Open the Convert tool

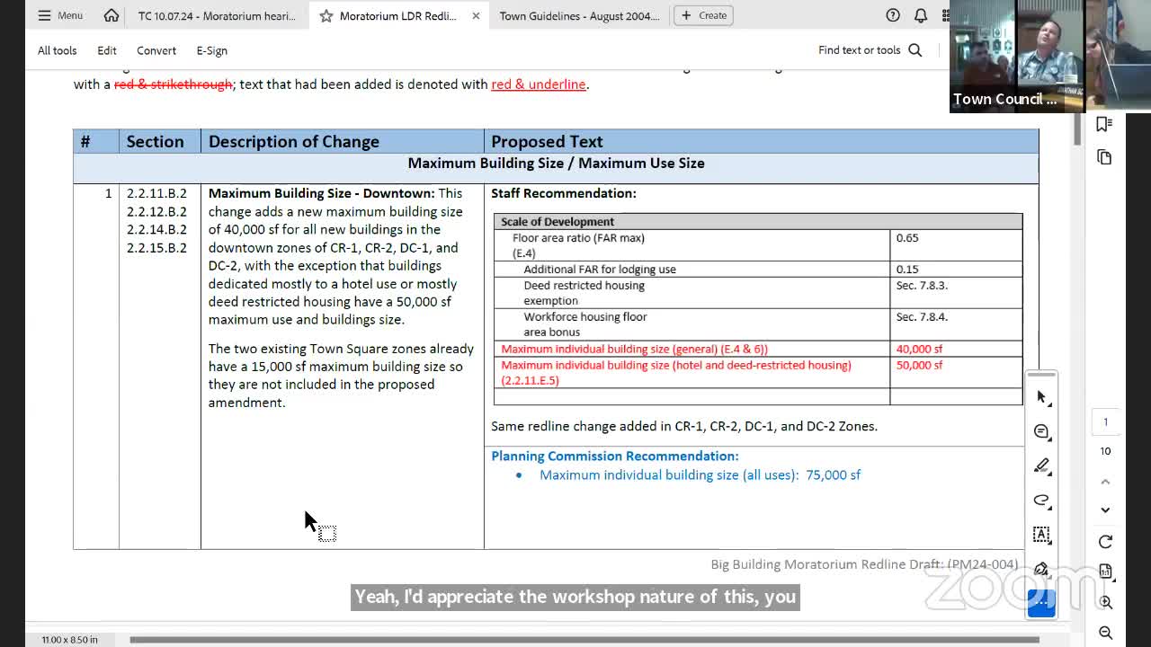click(156, 50)
